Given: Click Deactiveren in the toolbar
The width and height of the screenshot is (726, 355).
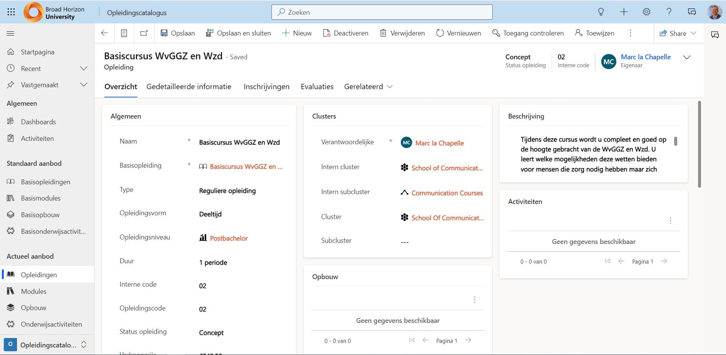Looking at the screenshot, I should [346, 33].
